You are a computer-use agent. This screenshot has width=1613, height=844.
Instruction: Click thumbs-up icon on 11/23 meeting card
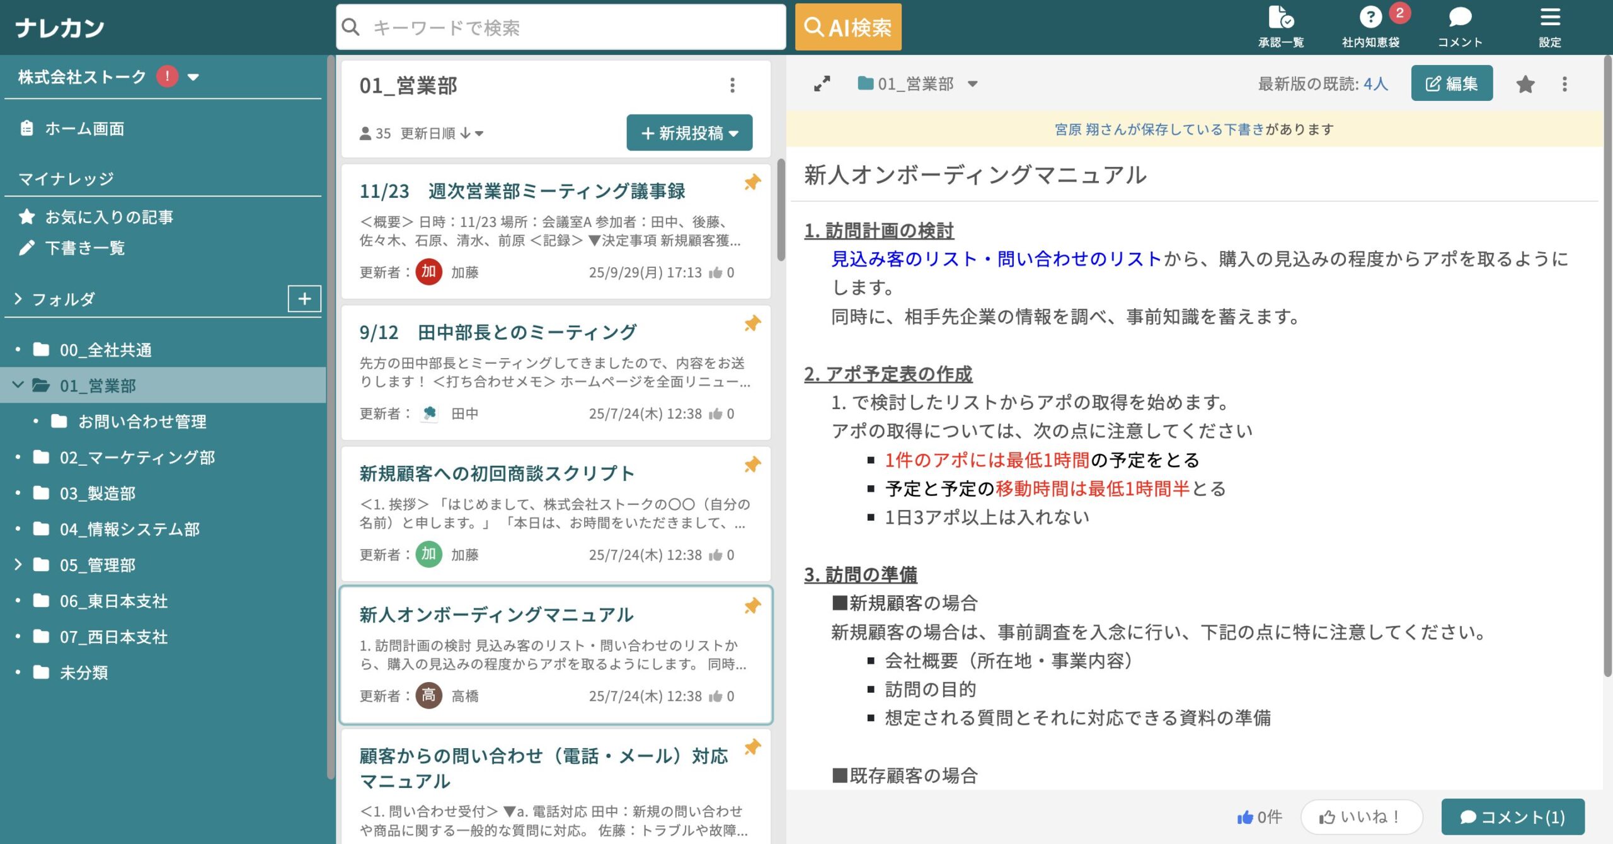coord(715,272)
